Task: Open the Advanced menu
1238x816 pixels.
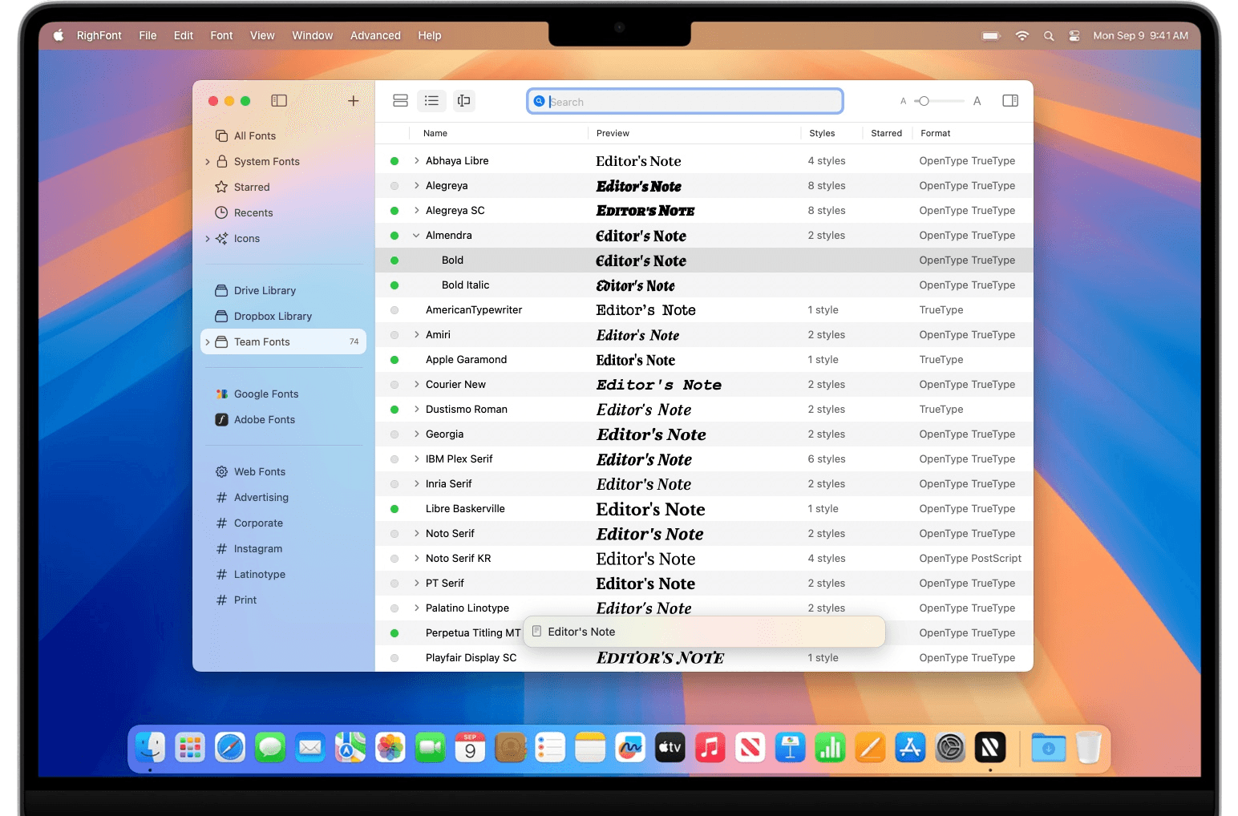Action: tap(375, 36)
